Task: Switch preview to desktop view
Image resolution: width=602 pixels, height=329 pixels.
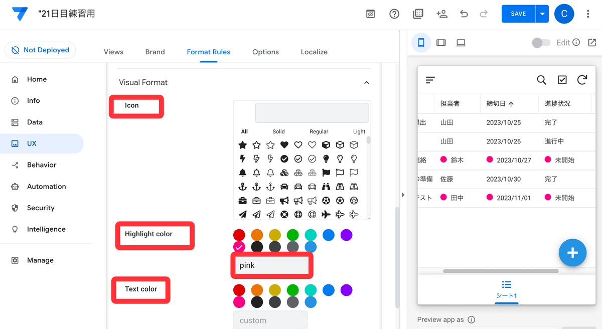Action: [x=461, y=43]
